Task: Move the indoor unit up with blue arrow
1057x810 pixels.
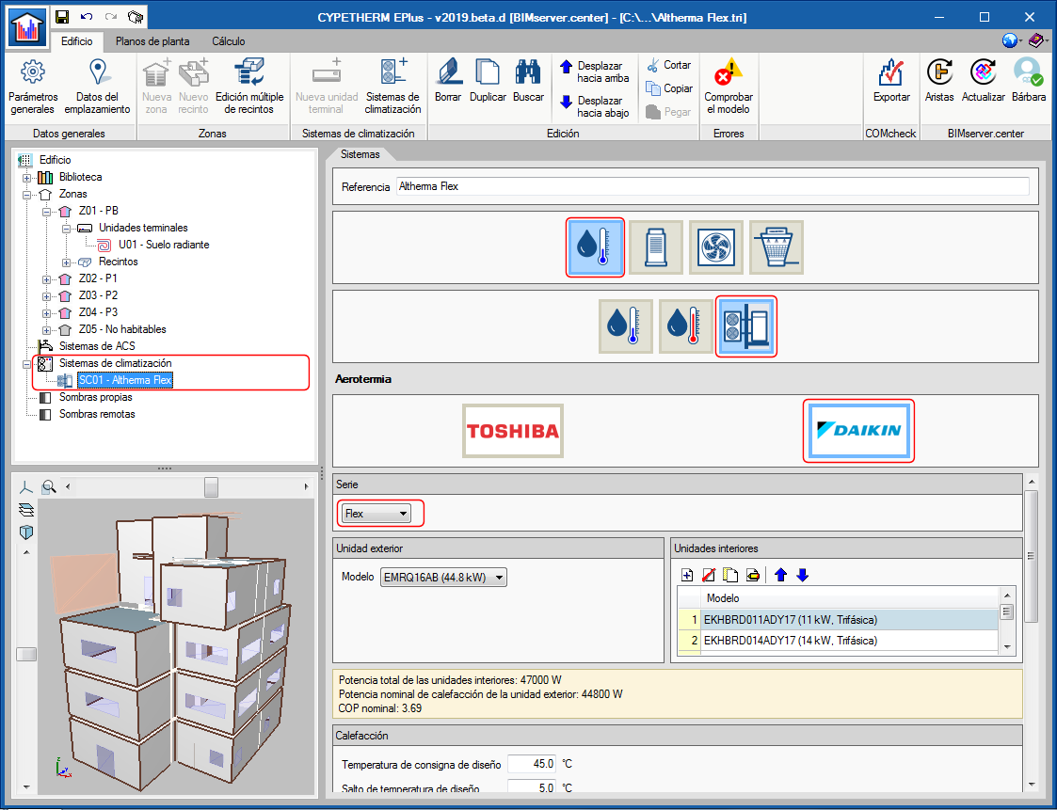Action: pyautogui.click(x=780, y=575)
